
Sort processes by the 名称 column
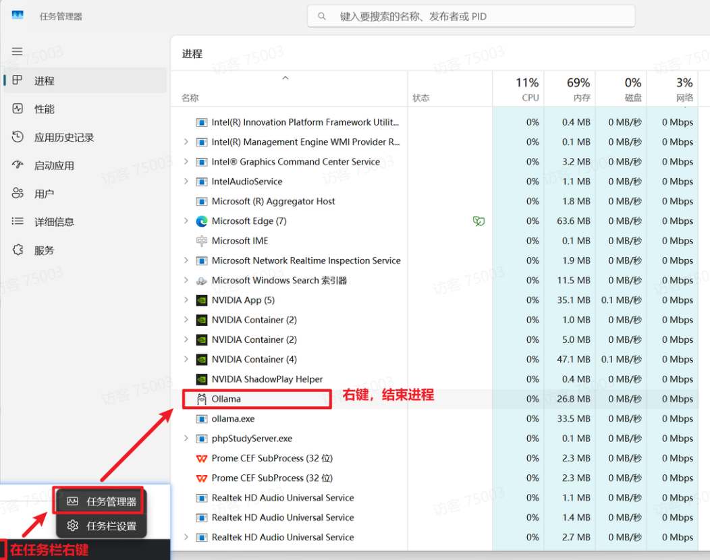(289, 89)
